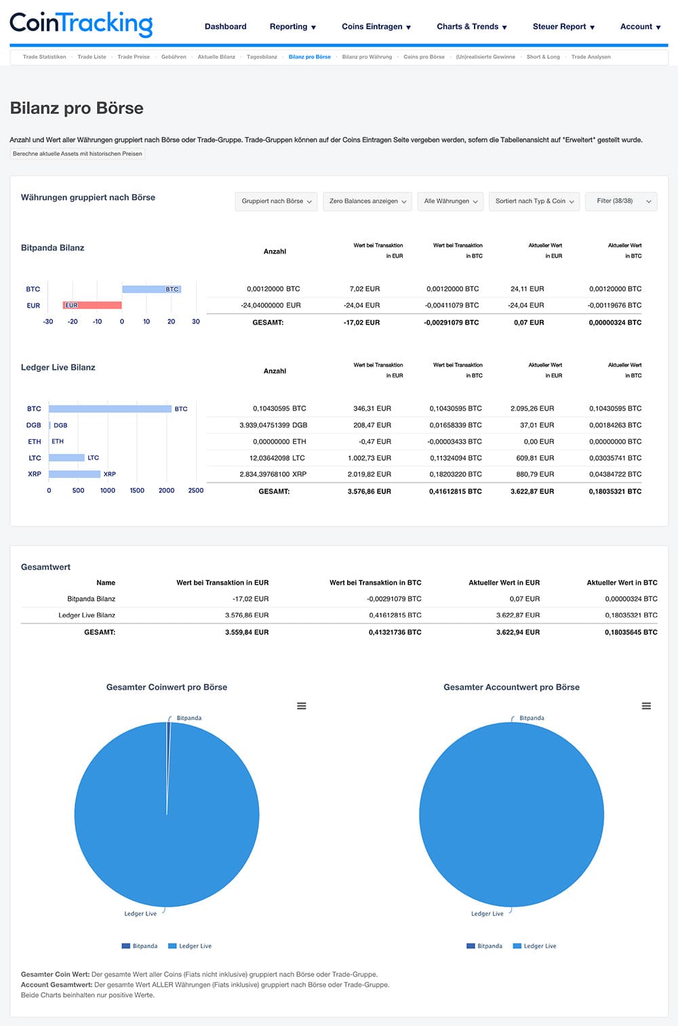678x1026 pixels.
Task: Open (Un)realisierte Gewinne subpage
Action: click(485, 57)
